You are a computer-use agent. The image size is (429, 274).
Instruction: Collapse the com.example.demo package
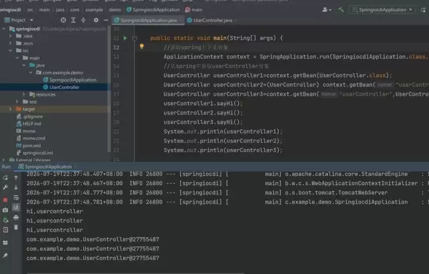(x=31, y=72)
